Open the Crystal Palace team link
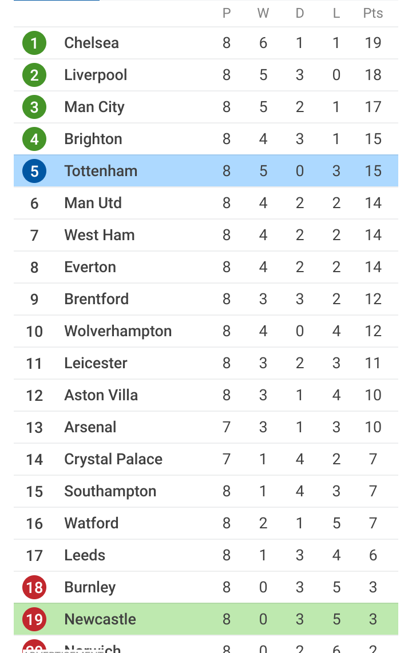Image resolution: width=412 pixels, height=653 pixels. (113, 459)
